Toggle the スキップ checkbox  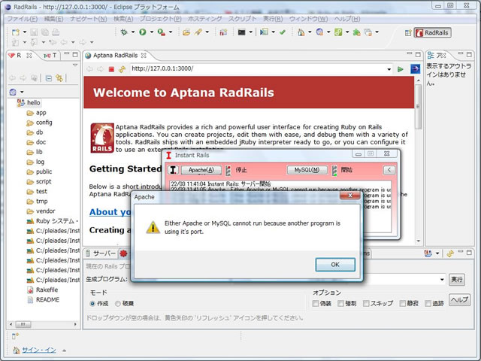tap(367, 303)
